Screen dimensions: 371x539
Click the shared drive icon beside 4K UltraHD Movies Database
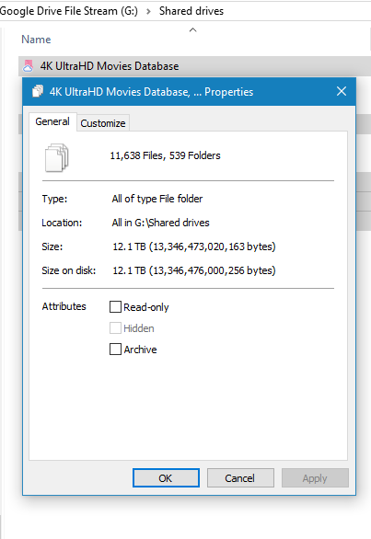click(28, 65)
